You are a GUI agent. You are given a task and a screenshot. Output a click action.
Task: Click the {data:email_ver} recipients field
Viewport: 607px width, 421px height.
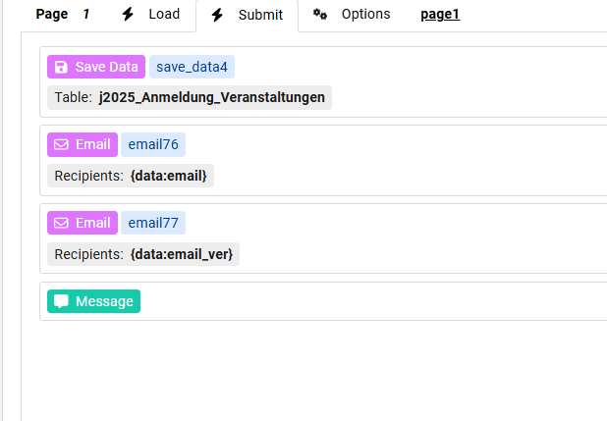pyautogui.click(x=184, y=254)
